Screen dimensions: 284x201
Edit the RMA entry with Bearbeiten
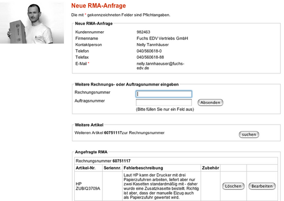pyautogui.click(x=262, y=186)
